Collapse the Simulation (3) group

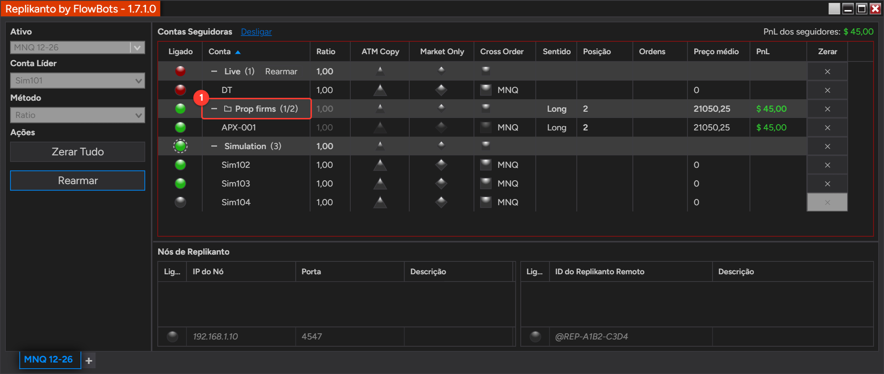(x=214, y=146)
